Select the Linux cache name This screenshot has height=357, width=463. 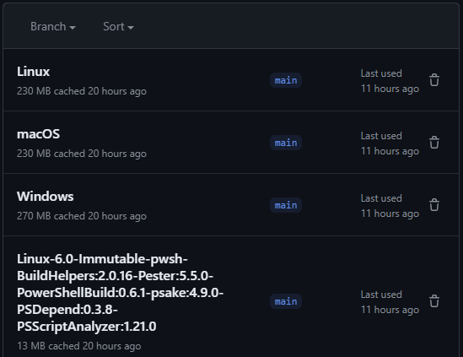(34, 72)
